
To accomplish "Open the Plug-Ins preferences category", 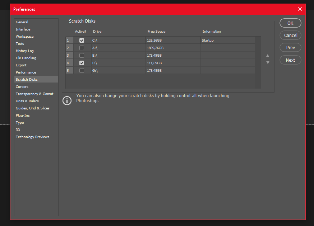I will (x=36, y=116).
